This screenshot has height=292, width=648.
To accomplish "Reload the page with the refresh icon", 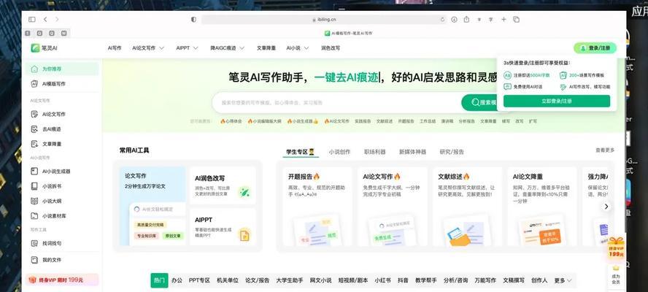I will 443,20.
